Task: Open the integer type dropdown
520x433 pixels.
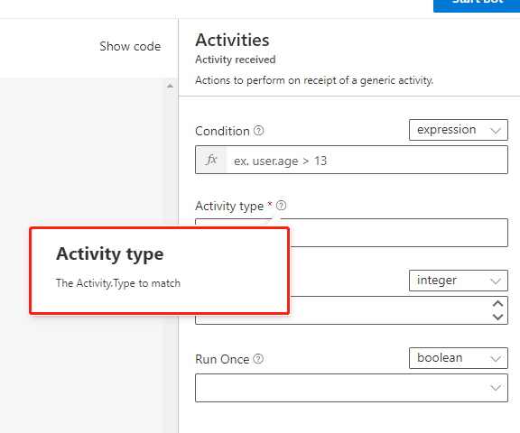Action: 459,281
